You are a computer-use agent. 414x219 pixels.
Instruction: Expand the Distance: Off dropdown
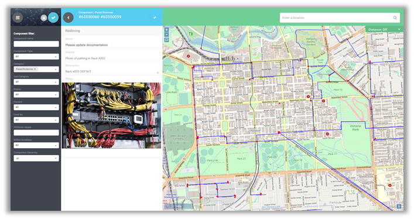coord(384,29)
